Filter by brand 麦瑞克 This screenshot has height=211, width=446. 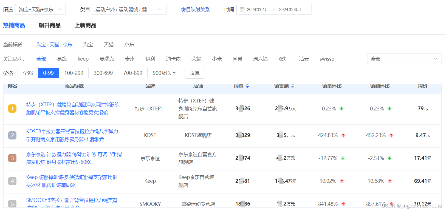point(107,59)
